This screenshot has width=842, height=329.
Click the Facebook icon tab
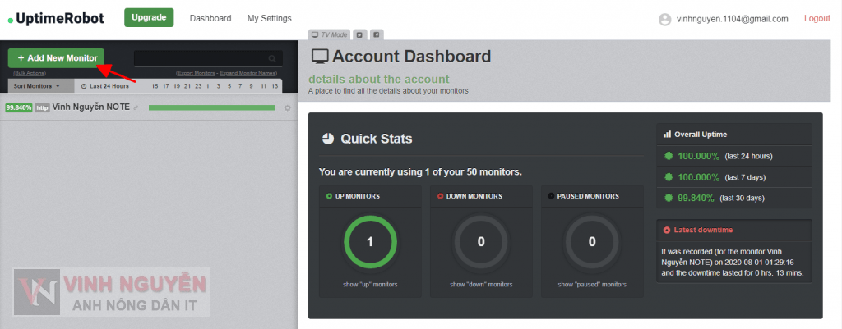[375, 34]
